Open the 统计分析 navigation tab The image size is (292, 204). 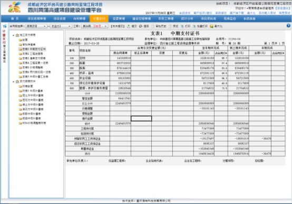point(187,18)
